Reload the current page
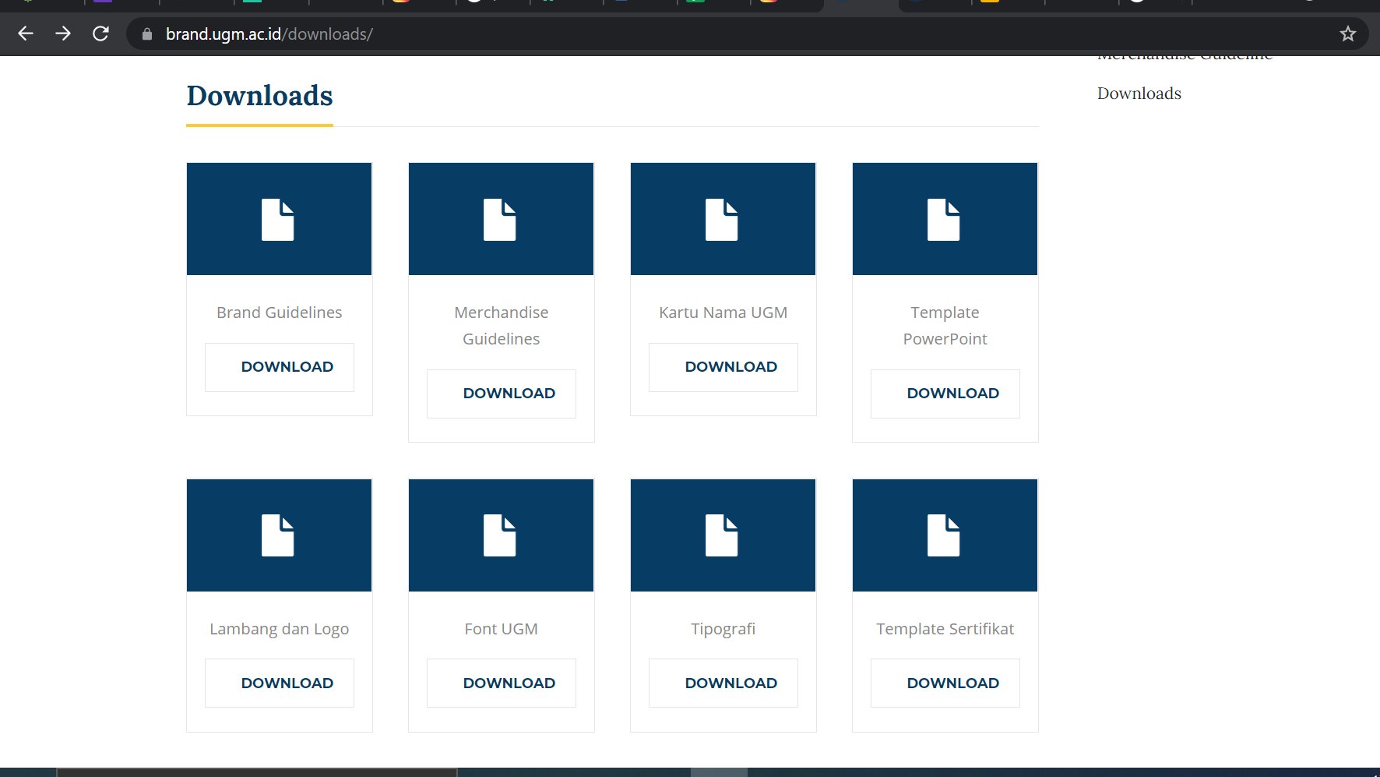Screen dimensions: 1380x777 click(100, 34)
